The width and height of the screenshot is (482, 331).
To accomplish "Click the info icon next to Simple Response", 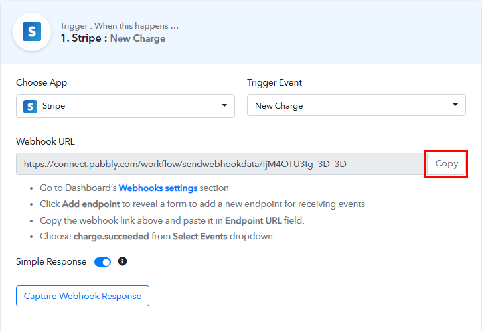I will point(122,261).
